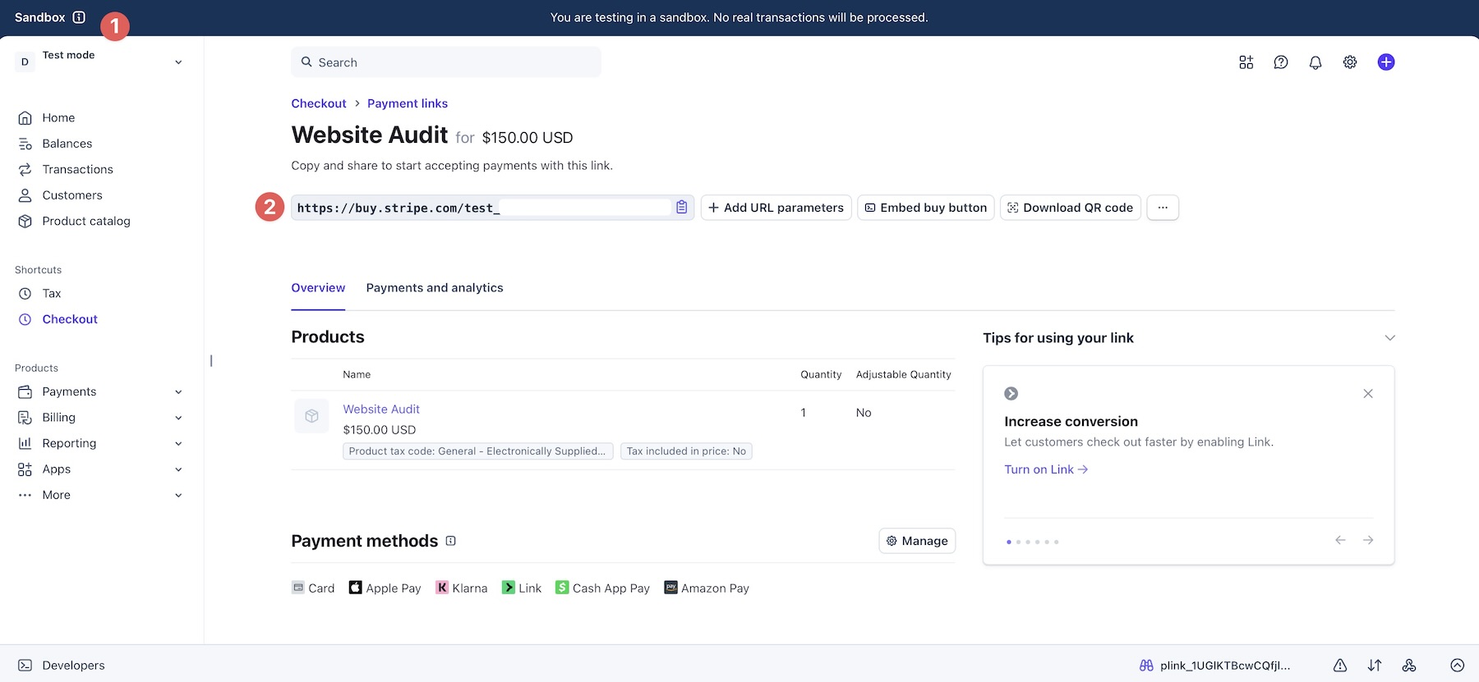Click the Checkout breadcrumb link
This screenshot has height=682, width=1479.
[x=319, y=103]
